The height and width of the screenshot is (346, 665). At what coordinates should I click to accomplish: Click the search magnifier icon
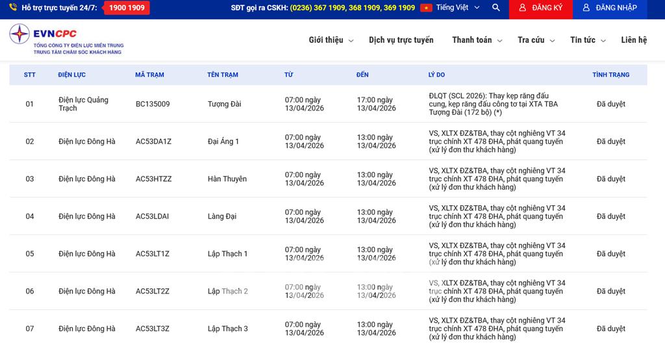pos(496,8)
